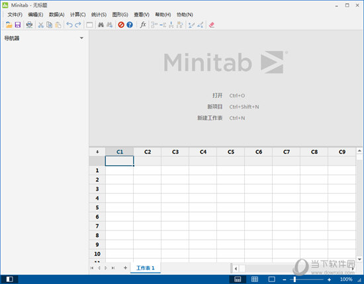The width and height of the screenshot is (364, 284).
Task: Click the C1 column name cell
Action: pos(119,161)
